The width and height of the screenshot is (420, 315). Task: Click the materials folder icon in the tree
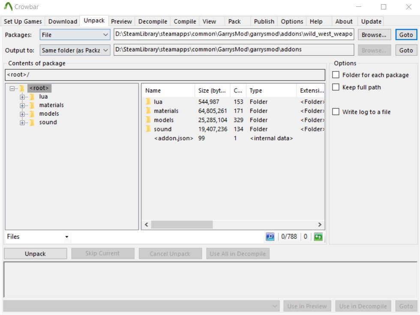pyautogui.click(x=32, y=105)
